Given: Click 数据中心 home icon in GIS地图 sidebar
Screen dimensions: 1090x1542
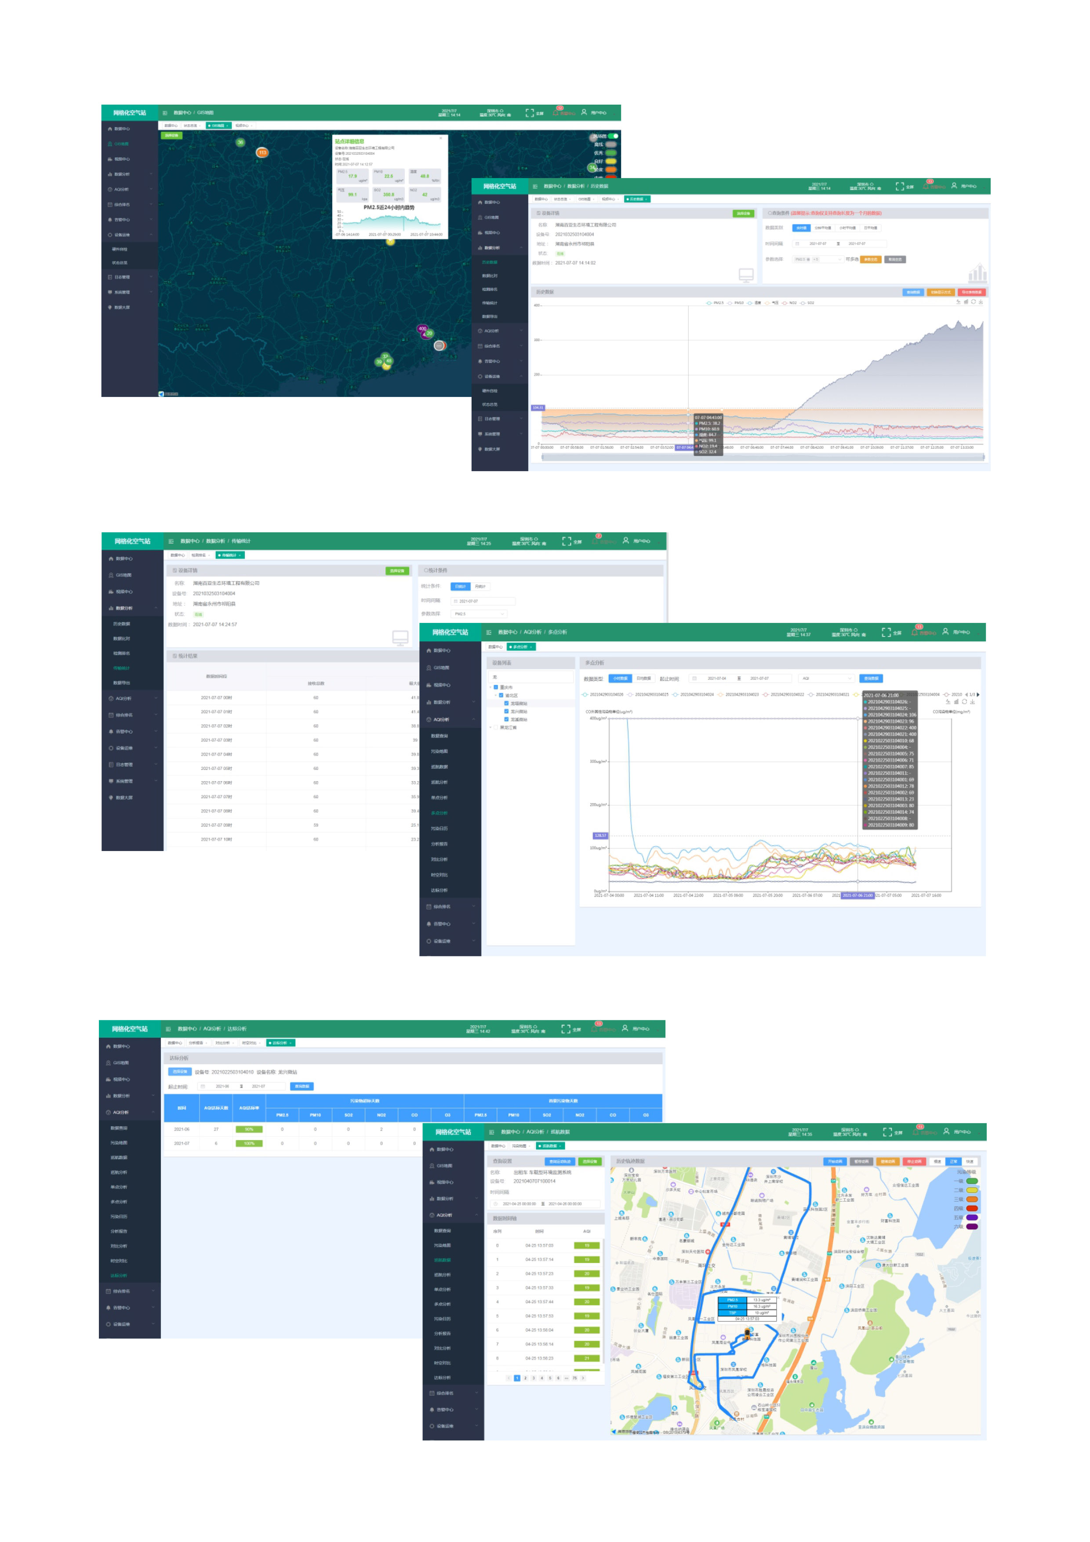Looking at the screenshot, I should pyautogui.click(x=110, y=128).
